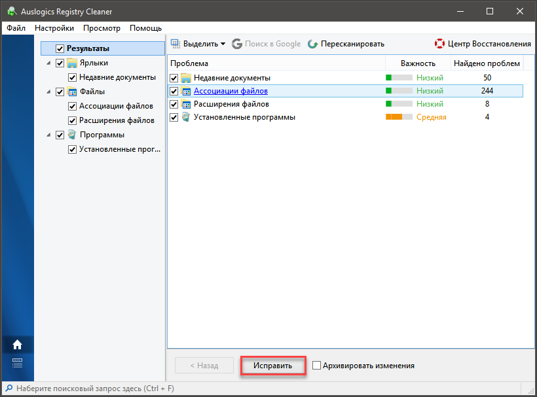Click the list view icon below home
The height and width of the screenshot is (397, 537).
pos(18,363)
